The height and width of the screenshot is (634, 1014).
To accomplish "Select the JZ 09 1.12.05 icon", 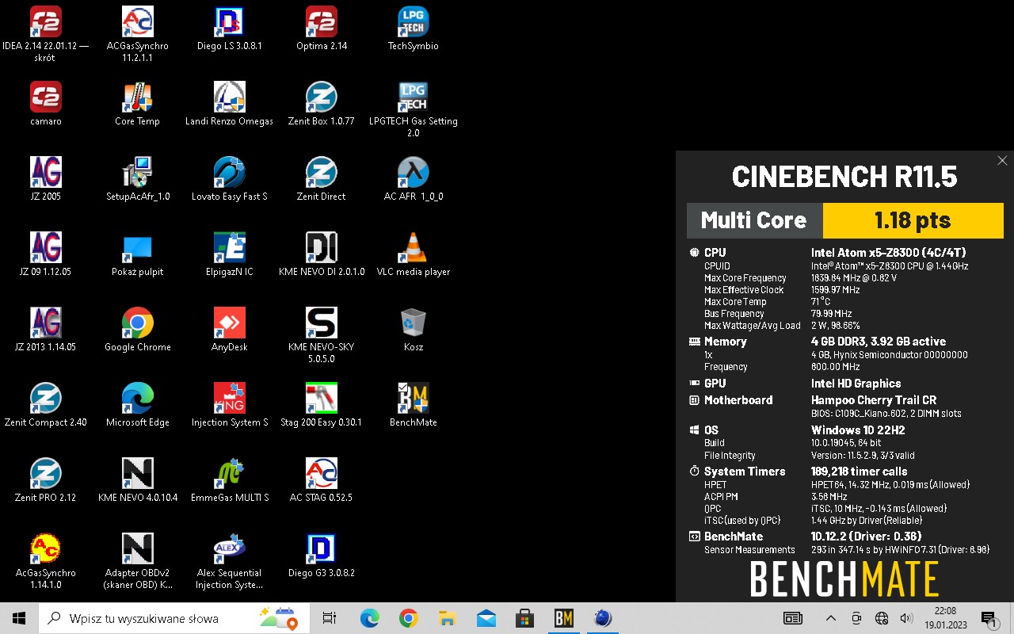I will click(x=45, y=248).
